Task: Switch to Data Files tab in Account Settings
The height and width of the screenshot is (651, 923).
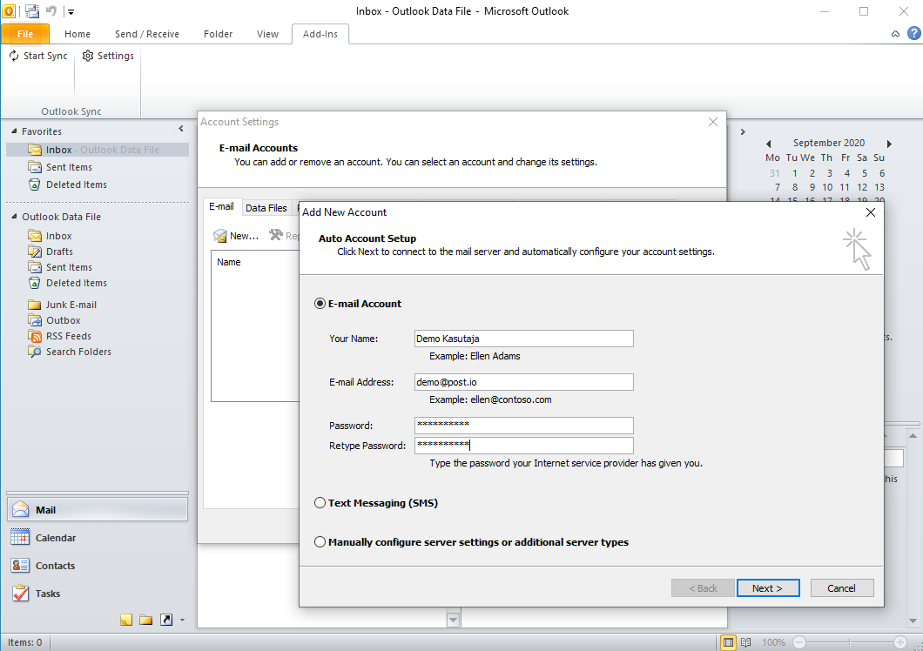Action: pyautogui.click(x=266, y=208)
